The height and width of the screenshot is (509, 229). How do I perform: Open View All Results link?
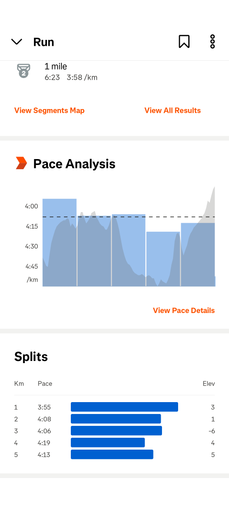tap(173, 110)
